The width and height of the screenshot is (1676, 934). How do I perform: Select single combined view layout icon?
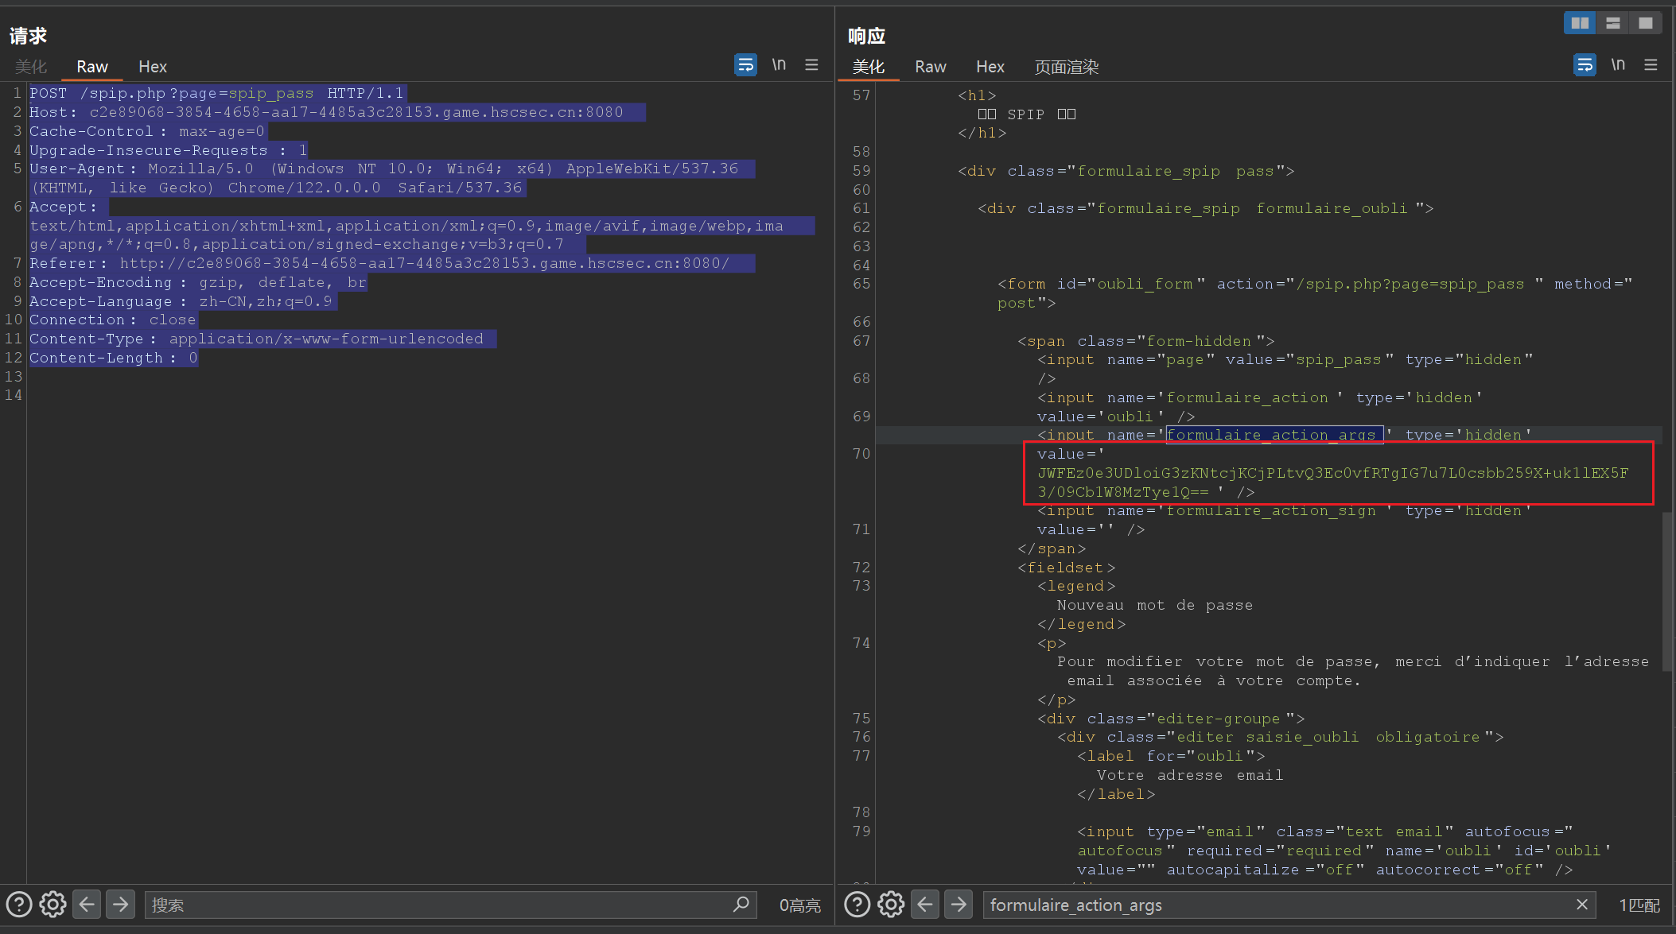click(x=1645, y=23)
